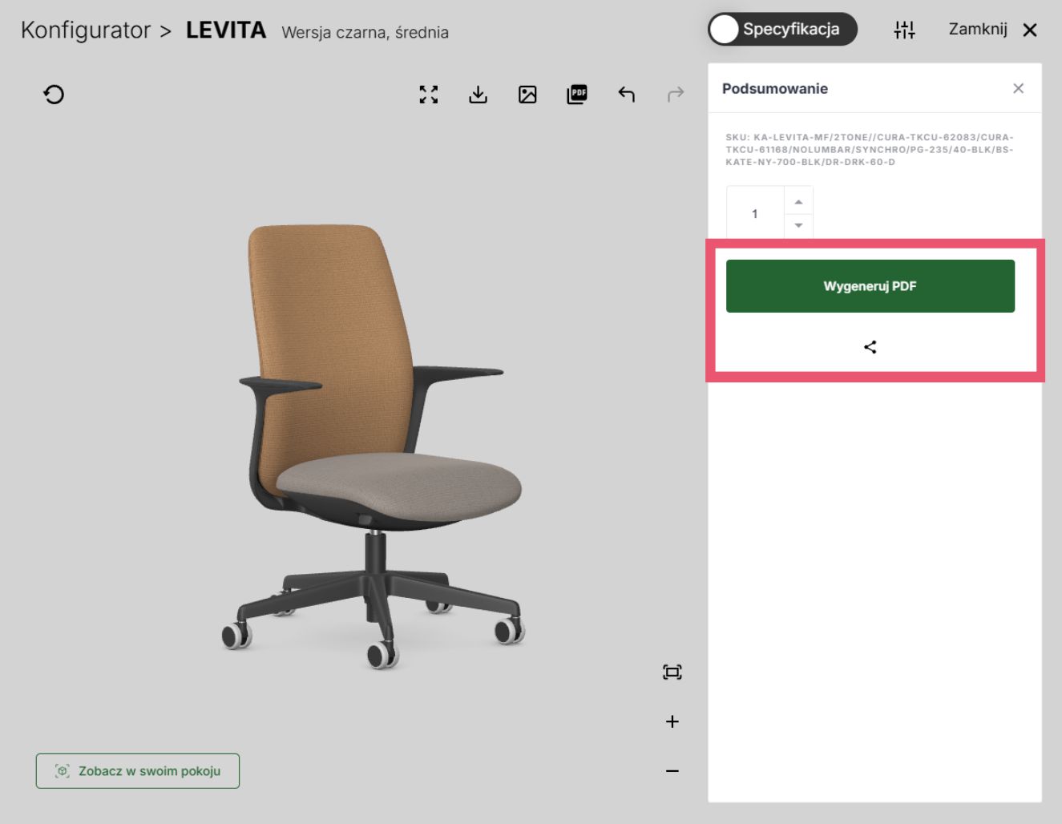1062x824 pixels.
Task: Click the Wygeneruj PDF button
Action: click(x=870, y=286)
